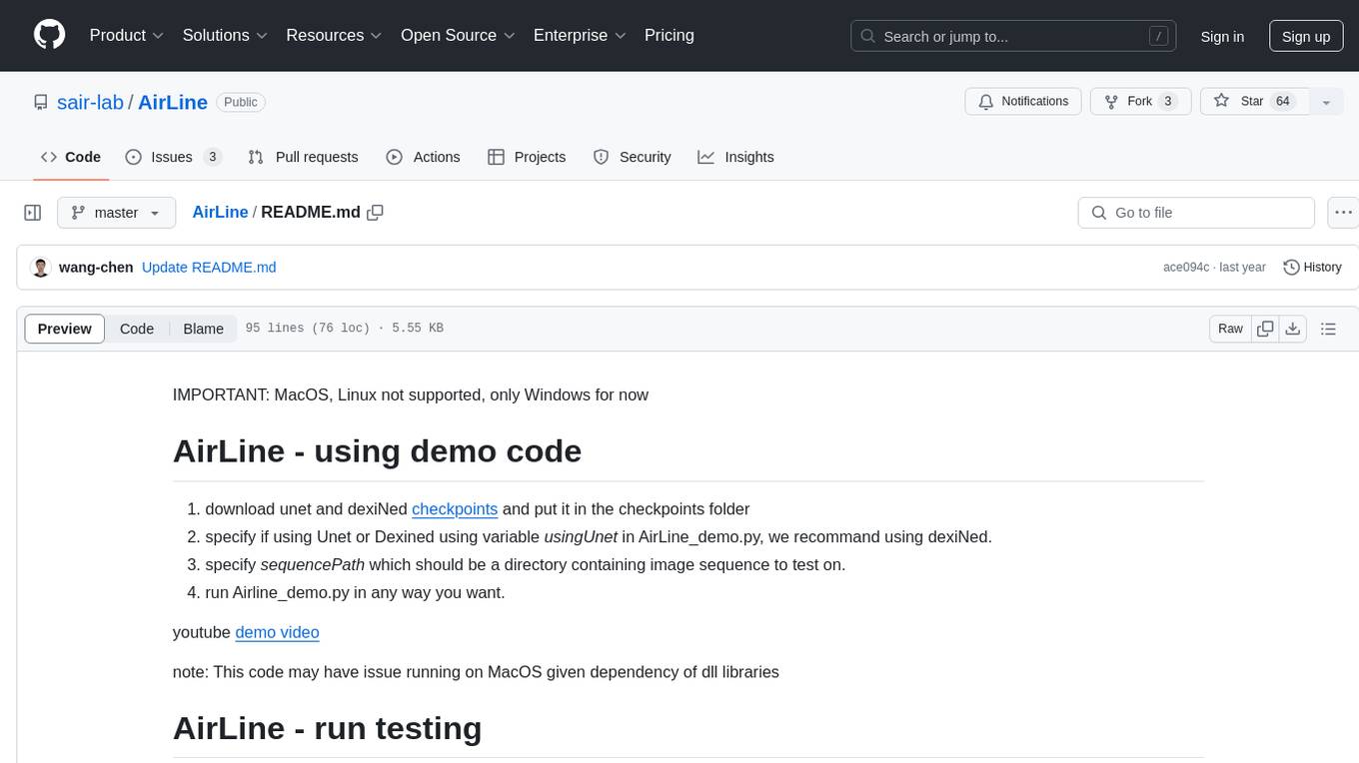1359x763 pixels.
Task: Open the GitHub home logo
Action: click(49, 35)
